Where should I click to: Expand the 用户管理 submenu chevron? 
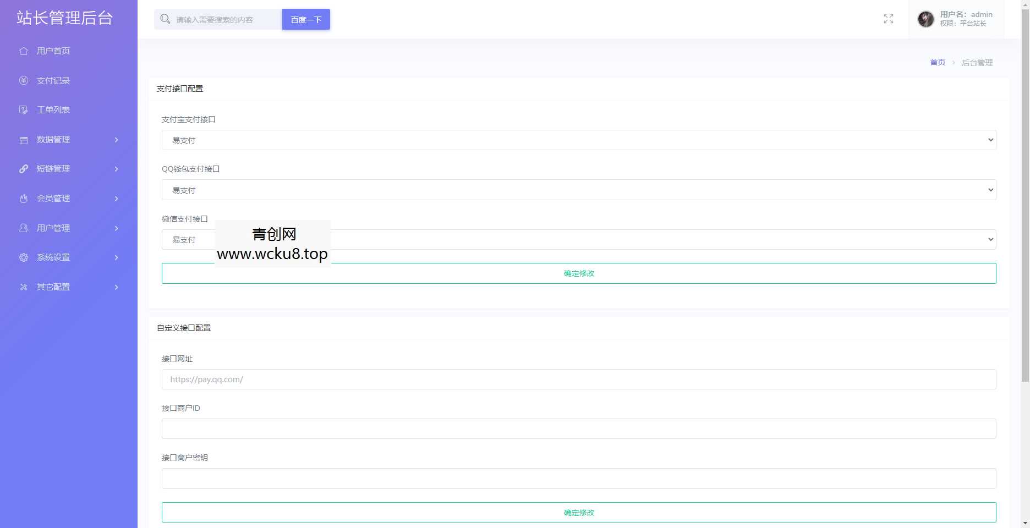click(x=116, y=228)
